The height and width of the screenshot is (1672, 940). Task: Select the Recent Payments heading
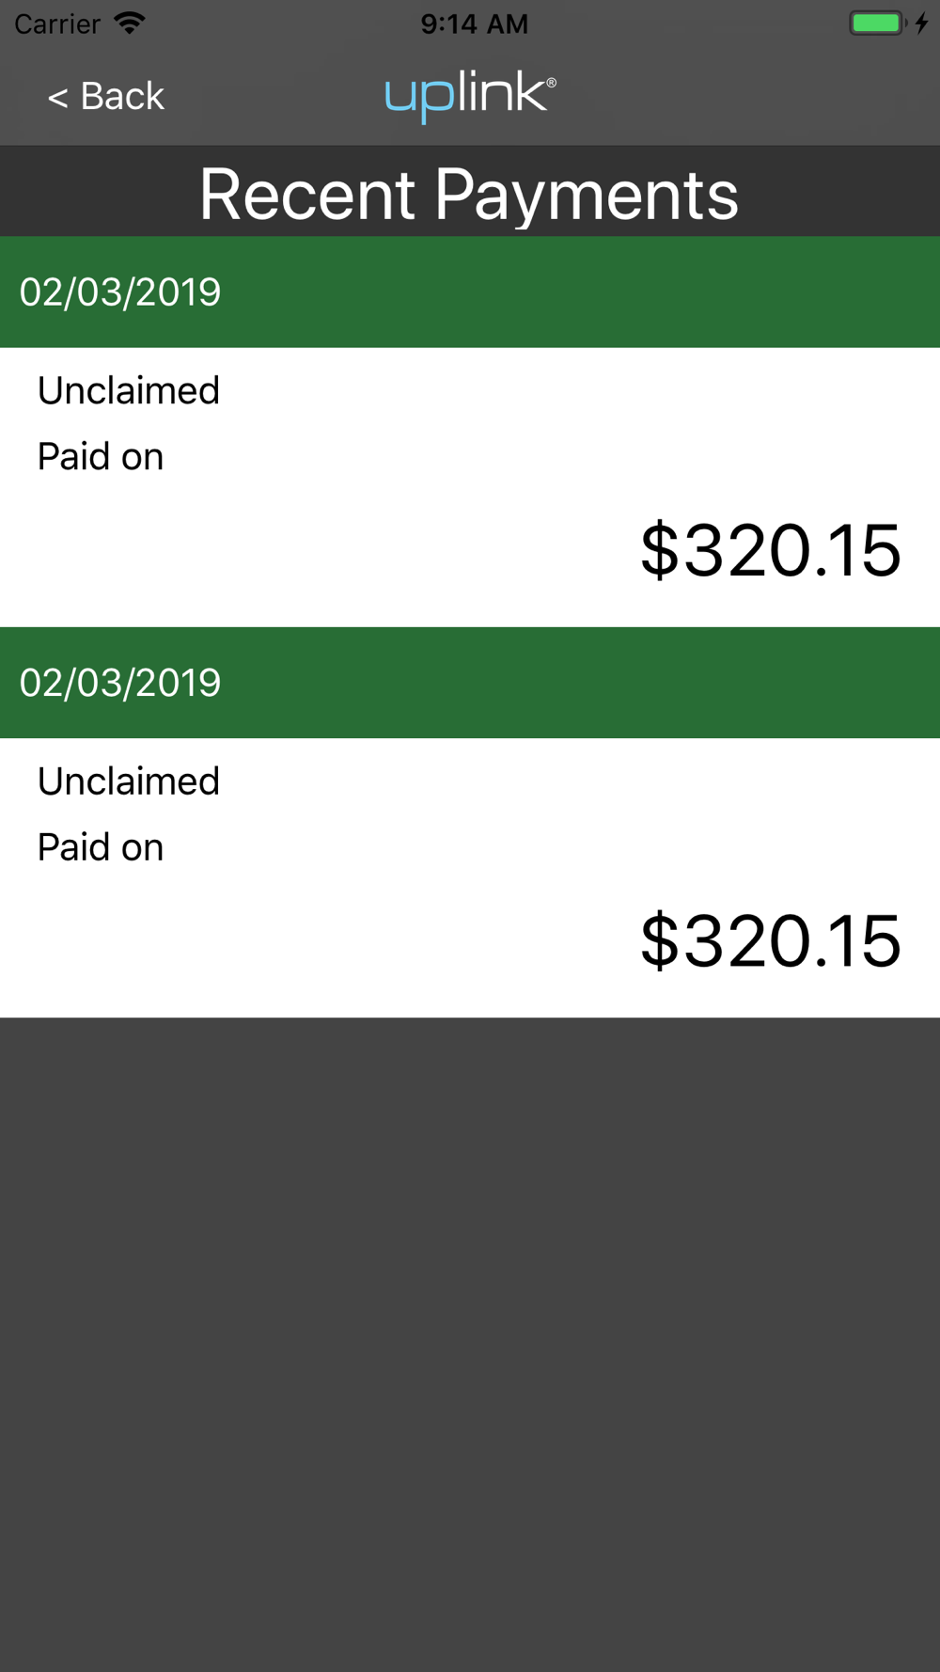(x=469, y=195)
